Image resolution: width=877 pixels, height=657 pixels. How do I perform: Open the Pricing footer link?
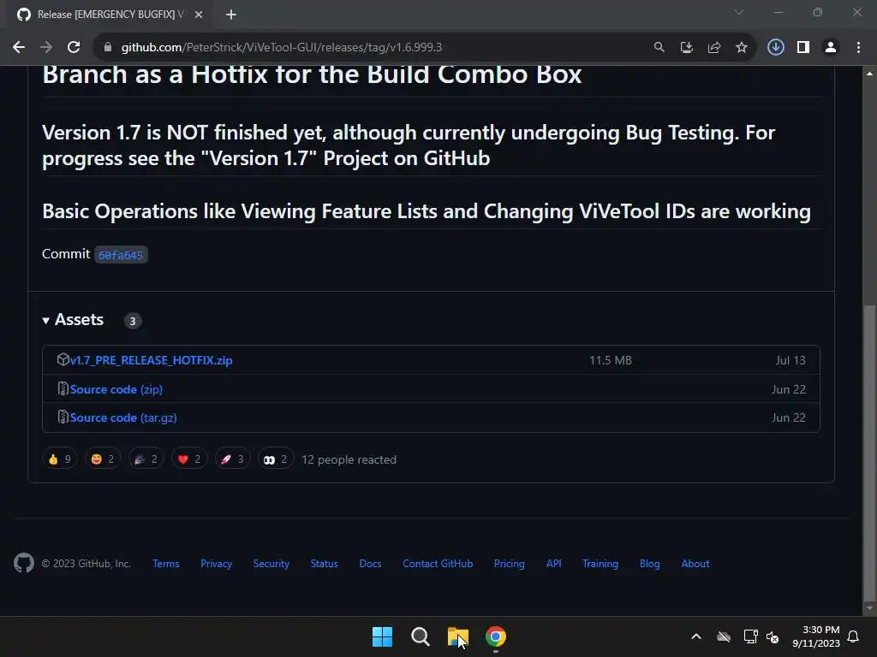pyautogui.click(x=510, y=564)
